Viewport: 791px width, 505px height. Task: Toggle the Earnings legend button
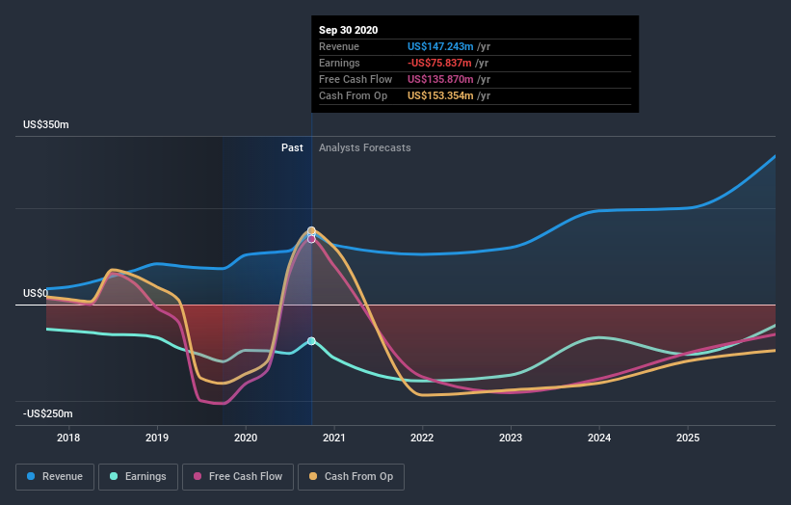138,477
